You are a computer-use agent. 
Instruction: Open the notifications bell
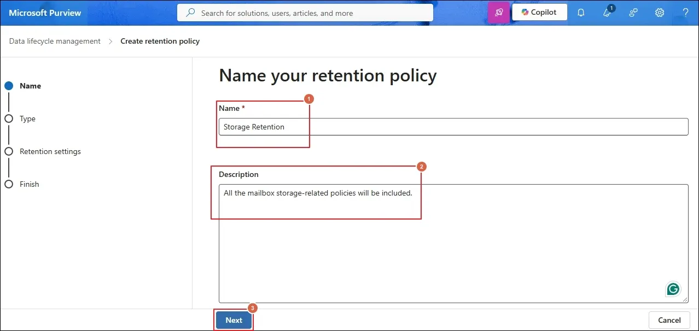pyautogui.click(x=581, y=13)
